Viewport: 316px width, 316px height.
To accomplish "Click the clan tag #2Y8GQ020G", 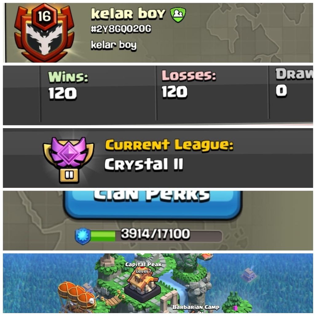I will pos(121,29).
